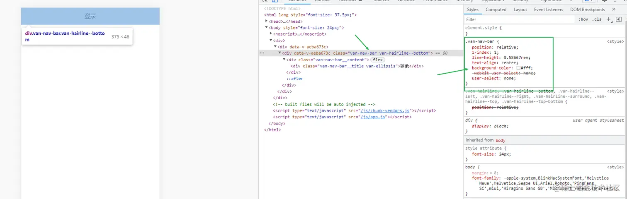This screenshot has height=199, width=627.
Task: Click the flex badge on van-nav-bar__content
Action: (378, 60)
